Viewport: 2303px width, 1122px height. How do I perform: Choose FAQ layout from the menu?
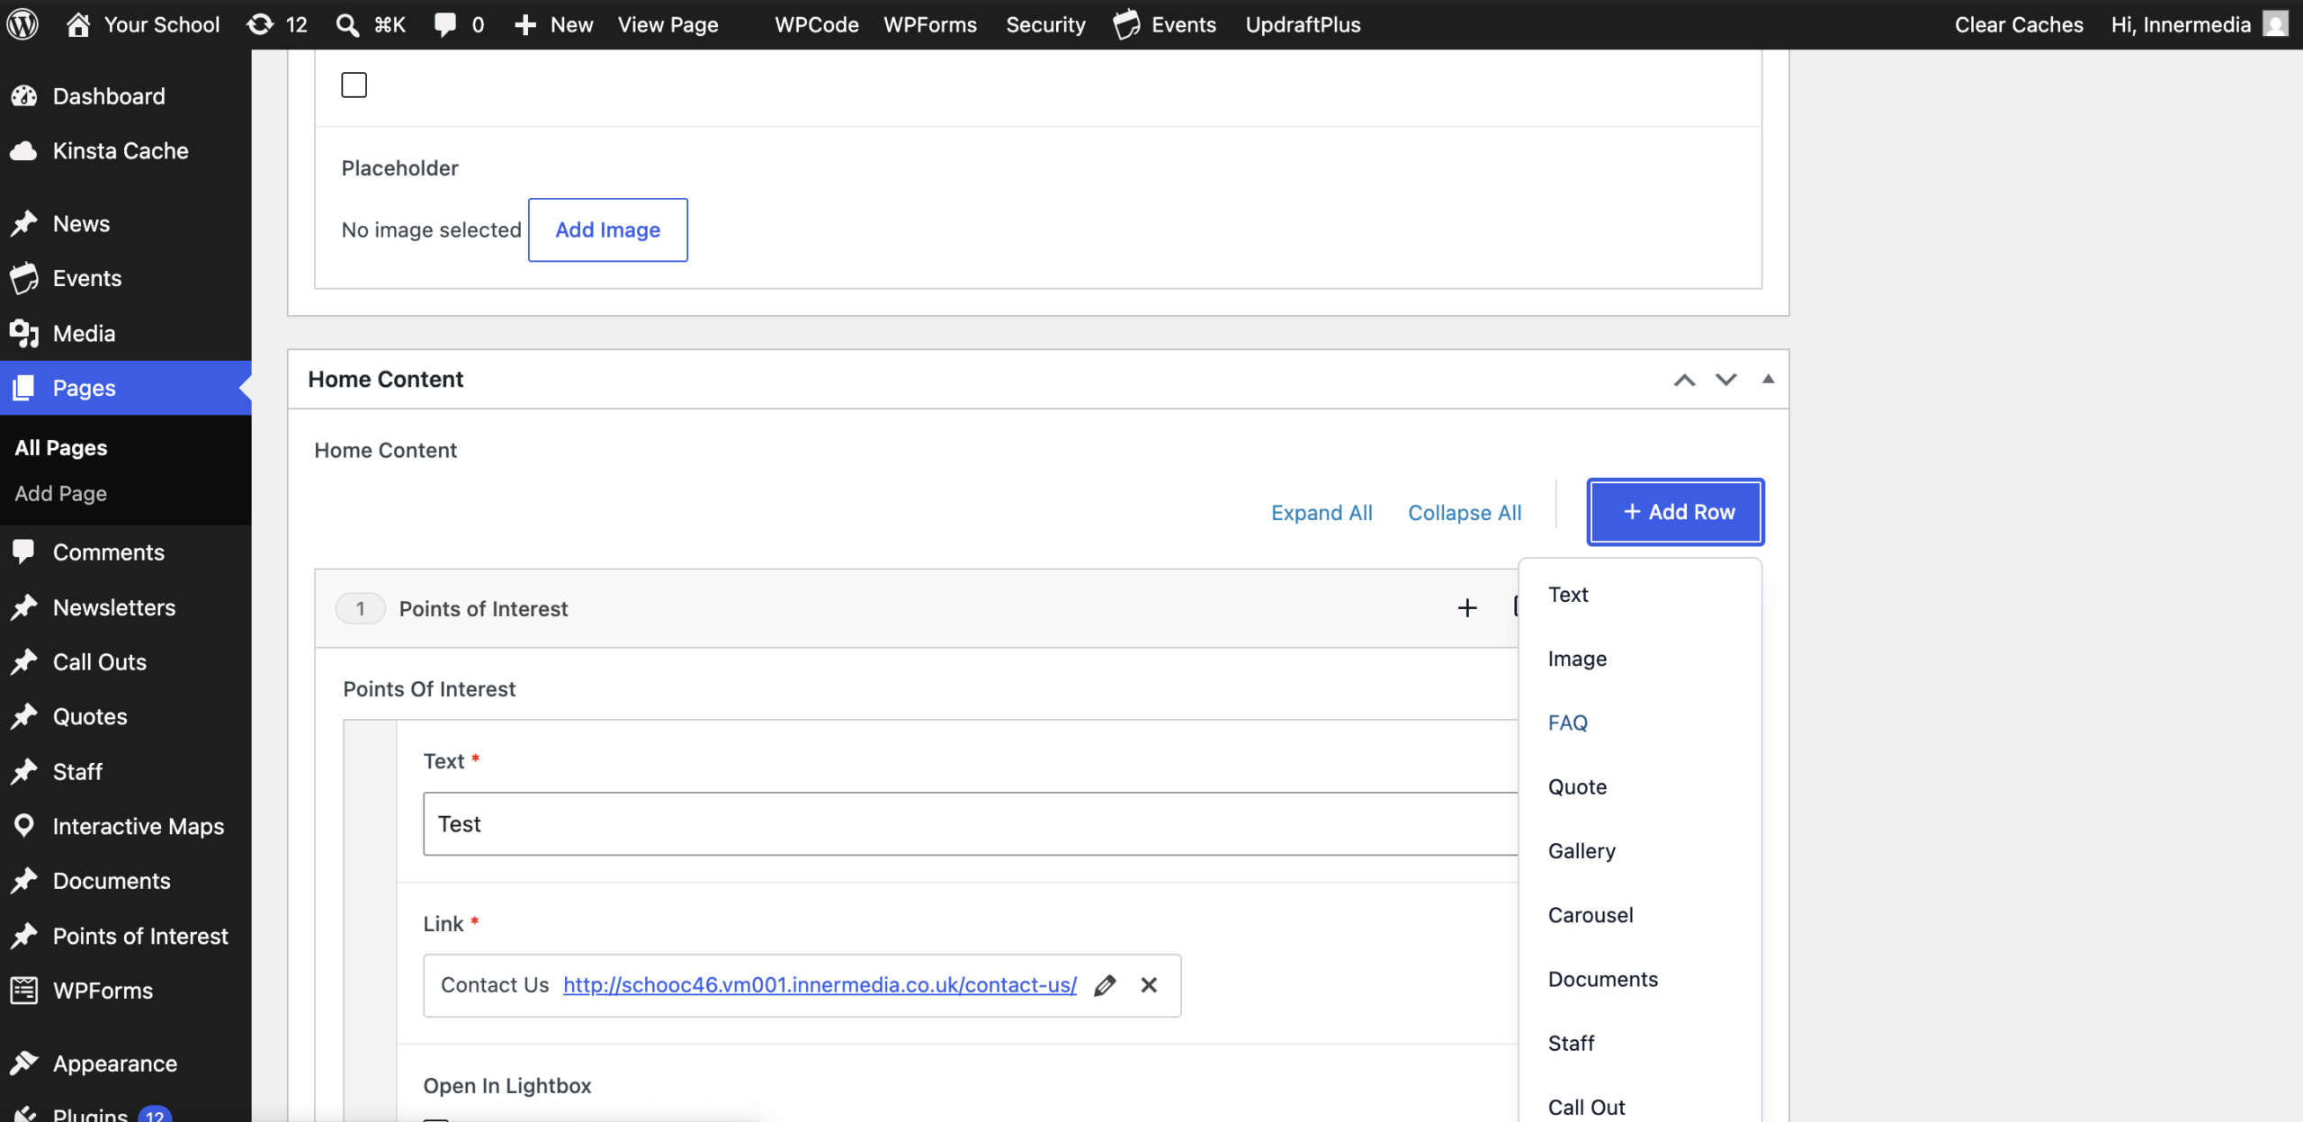coord(1568,723)
